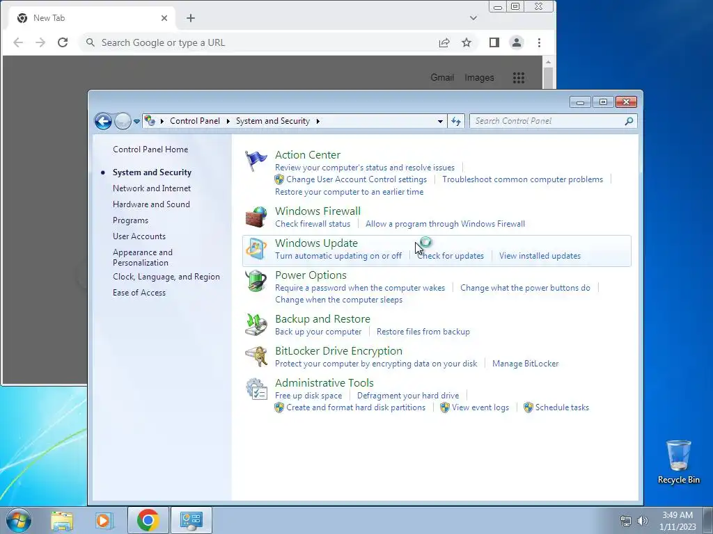The image size is (713, 534).
Task: Expand the Control Panel breadcrumb arrow
Action: (228, 121)
